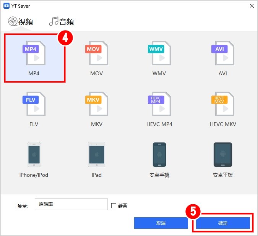Select the MP4 format icon
Screen dimensions: 258x236
pyautogui.click(x=34, y=53)
